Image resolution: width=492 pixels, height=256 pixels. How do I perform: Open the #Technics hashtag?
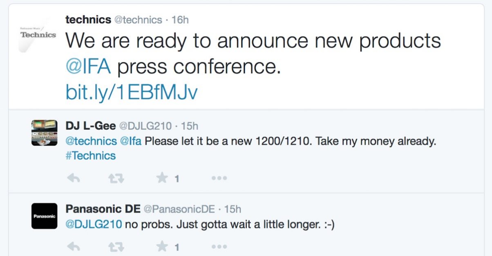point(90,156)
